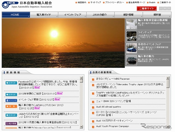Open Mercedes Trophy Japan 2013 news link
The image size is (175, 132).
[130, 86]
